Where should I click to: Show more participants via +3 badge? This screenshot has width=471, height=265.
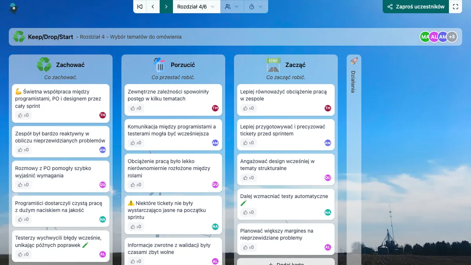pyautogui.click(x=452, y=37)
